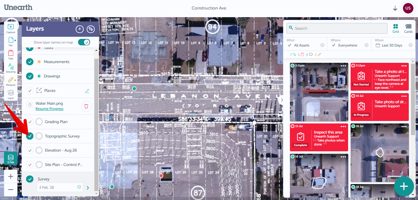Click the red task marker on map
This screenshot has width=418, height=200.
coord(161,175)
